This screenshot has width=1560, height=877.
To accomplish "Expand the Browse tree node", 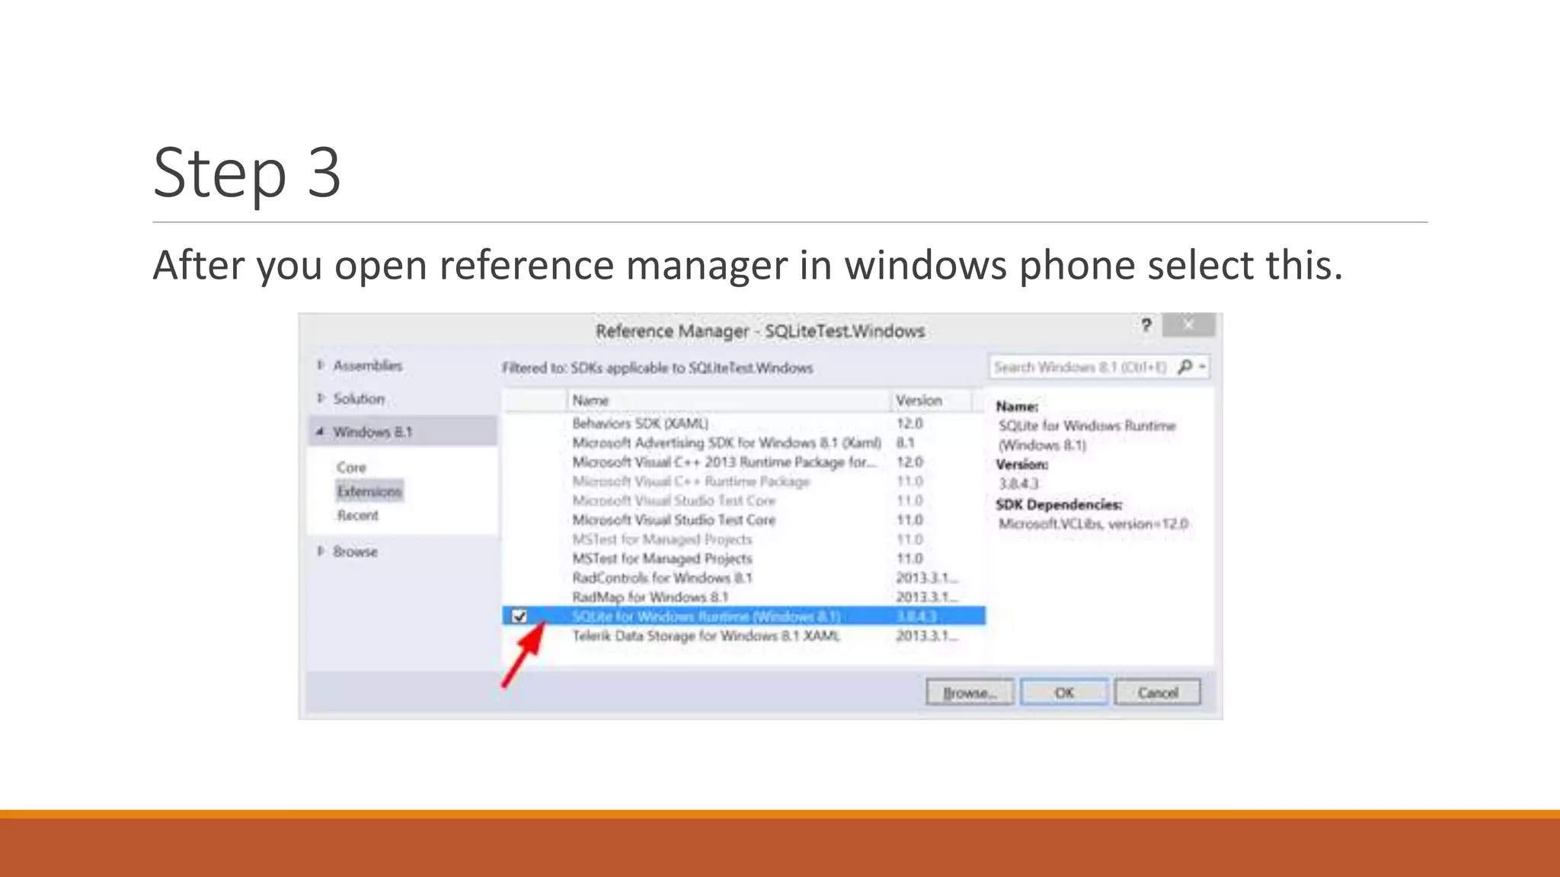I will [321, 550].
